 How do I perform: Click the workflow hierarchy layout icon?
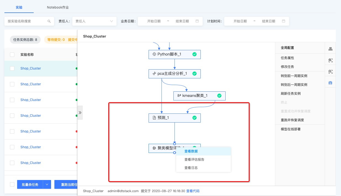pyautogui.click(x=330, y=49)
